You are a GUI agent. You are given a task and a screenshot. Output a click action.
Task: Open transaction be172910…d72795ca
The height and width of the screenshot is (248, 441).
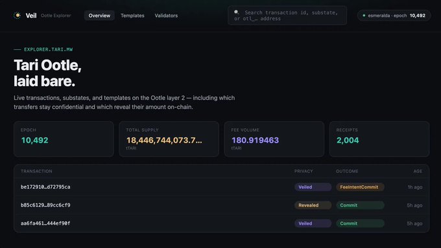click(x=45, y=186)
